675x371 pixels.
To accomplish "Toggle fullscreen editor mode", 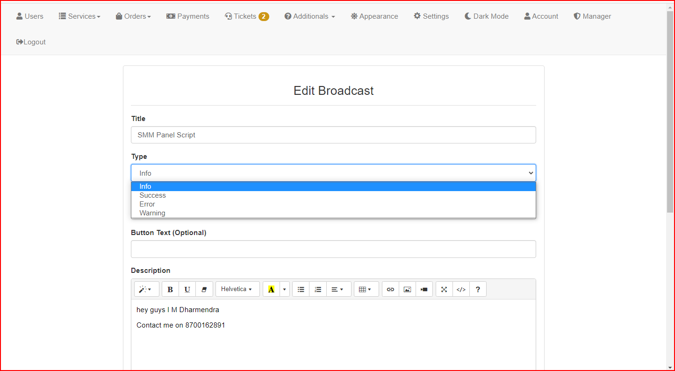I will pyautogui.click(x=444, y=289).
